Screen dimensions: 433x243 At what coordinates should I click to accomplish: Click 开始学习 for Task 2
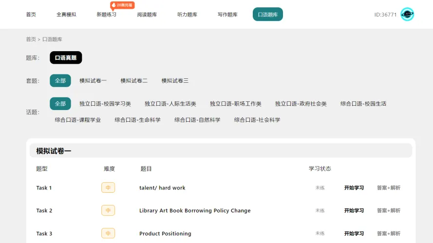coord(354,210)
